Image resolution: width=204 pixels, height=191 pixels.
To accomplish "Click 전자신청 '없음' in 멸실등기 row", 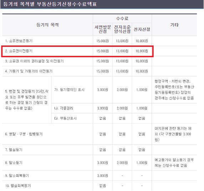I will 142,150.
